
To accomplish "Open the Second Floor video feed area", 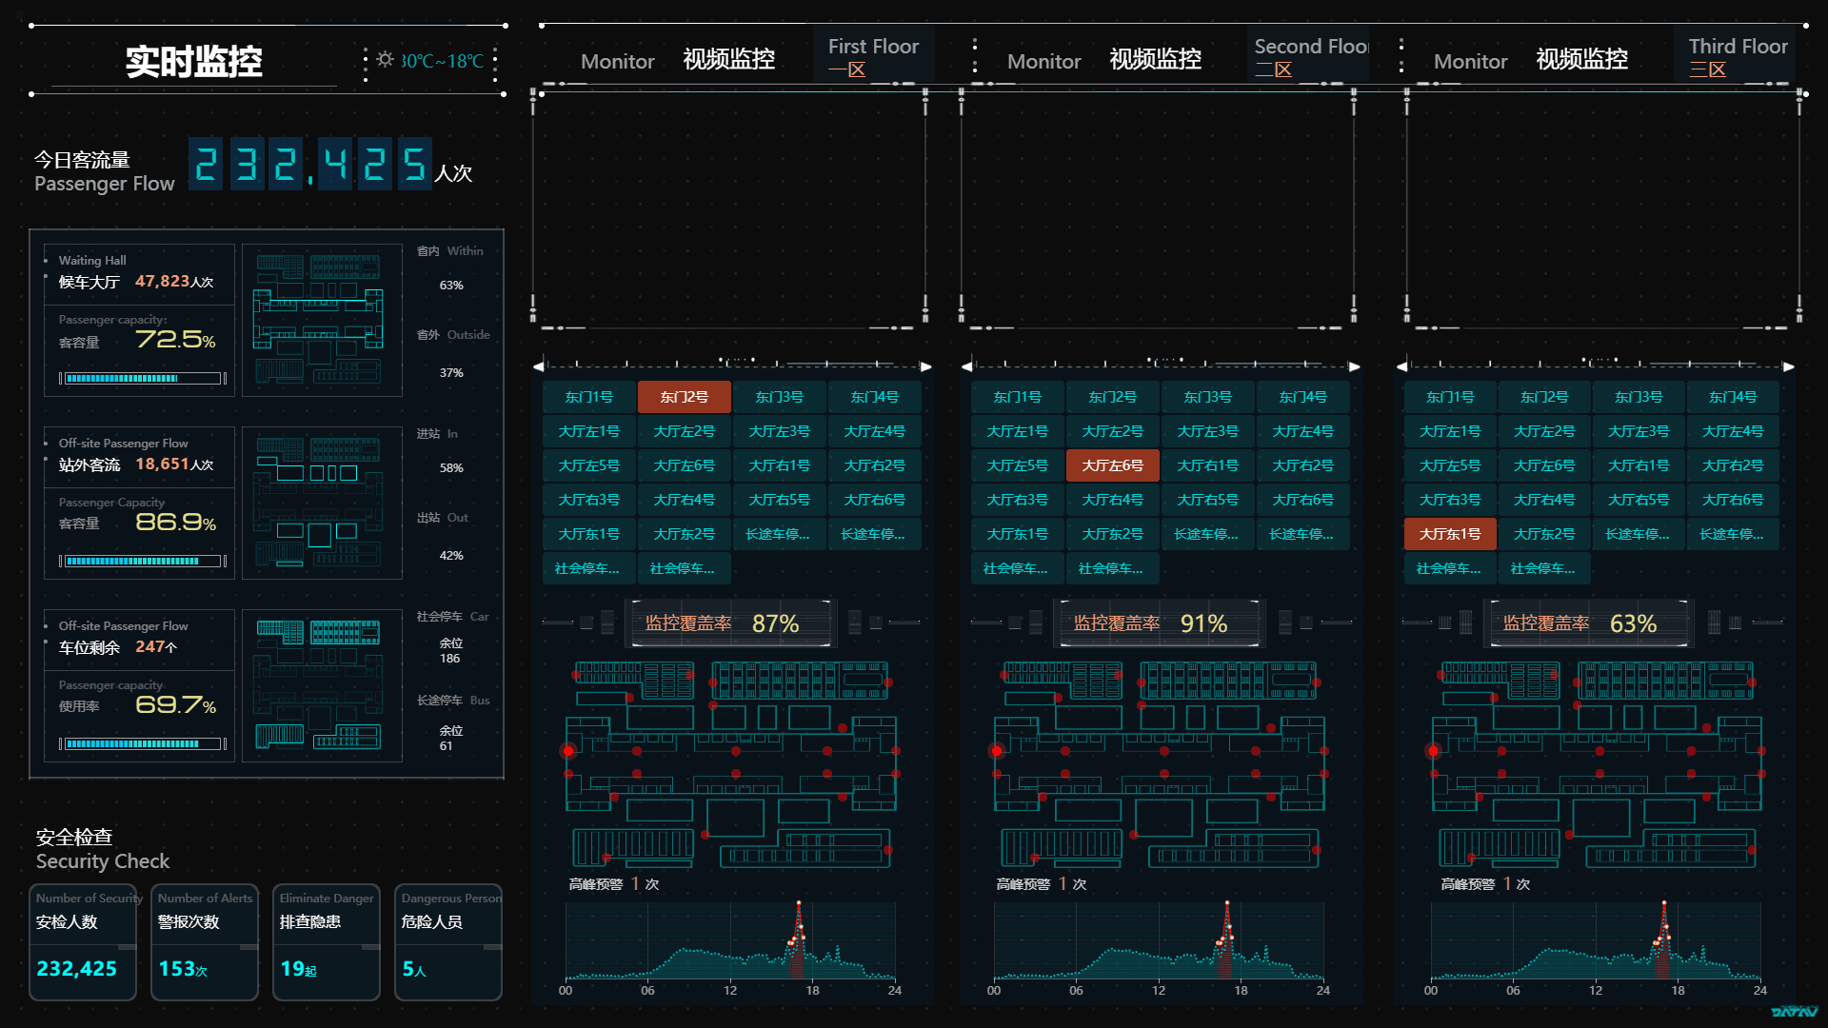I will point(1158,208).
